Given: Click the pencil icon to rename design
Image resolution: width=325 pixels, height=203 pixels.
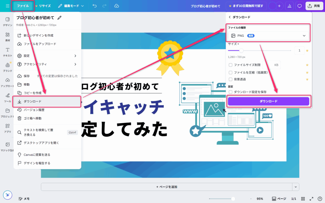Looking at the screenshot, I should coord(60,18).
